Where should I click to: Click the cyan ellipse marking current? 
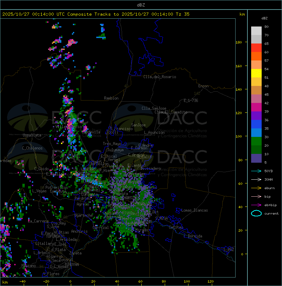(256, 213)
